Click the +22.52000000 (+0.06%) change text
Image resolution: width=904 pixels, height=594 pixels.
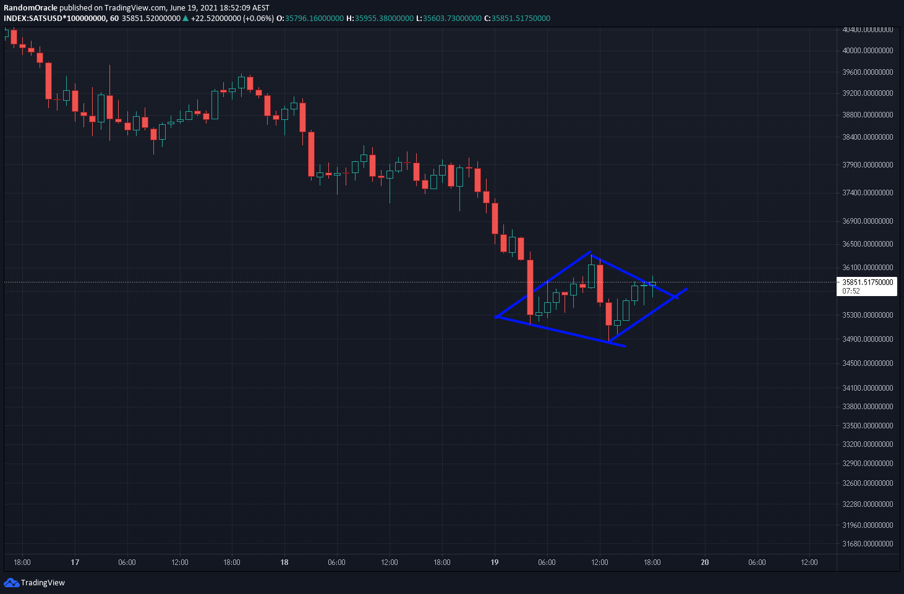(x=232, y=18)
